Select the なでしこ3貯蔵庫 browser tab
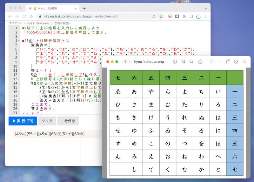Image resolution: width=254 pixels, height=182 pixels. click(52, 9)
